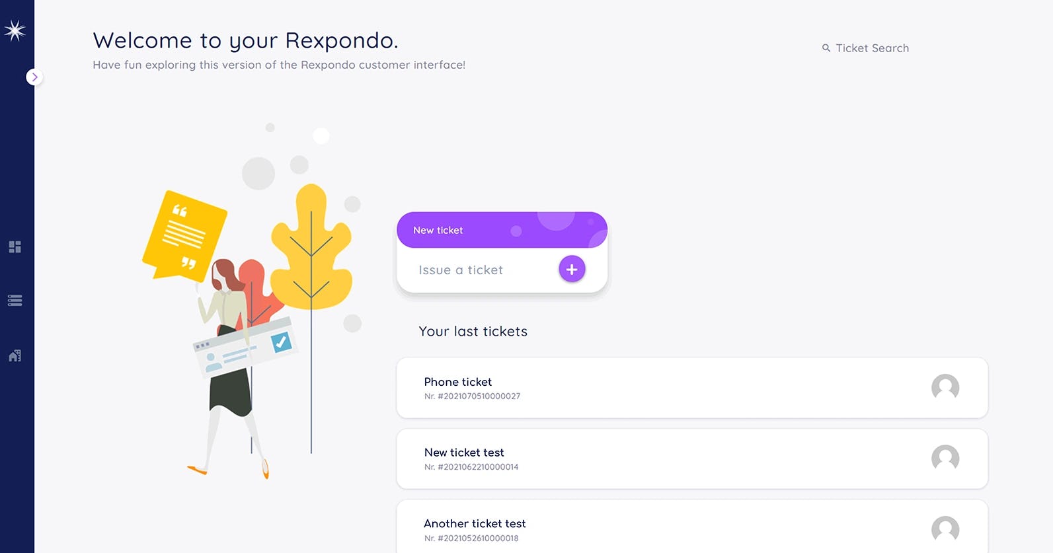Open the New ticket test title

[463, 453]
